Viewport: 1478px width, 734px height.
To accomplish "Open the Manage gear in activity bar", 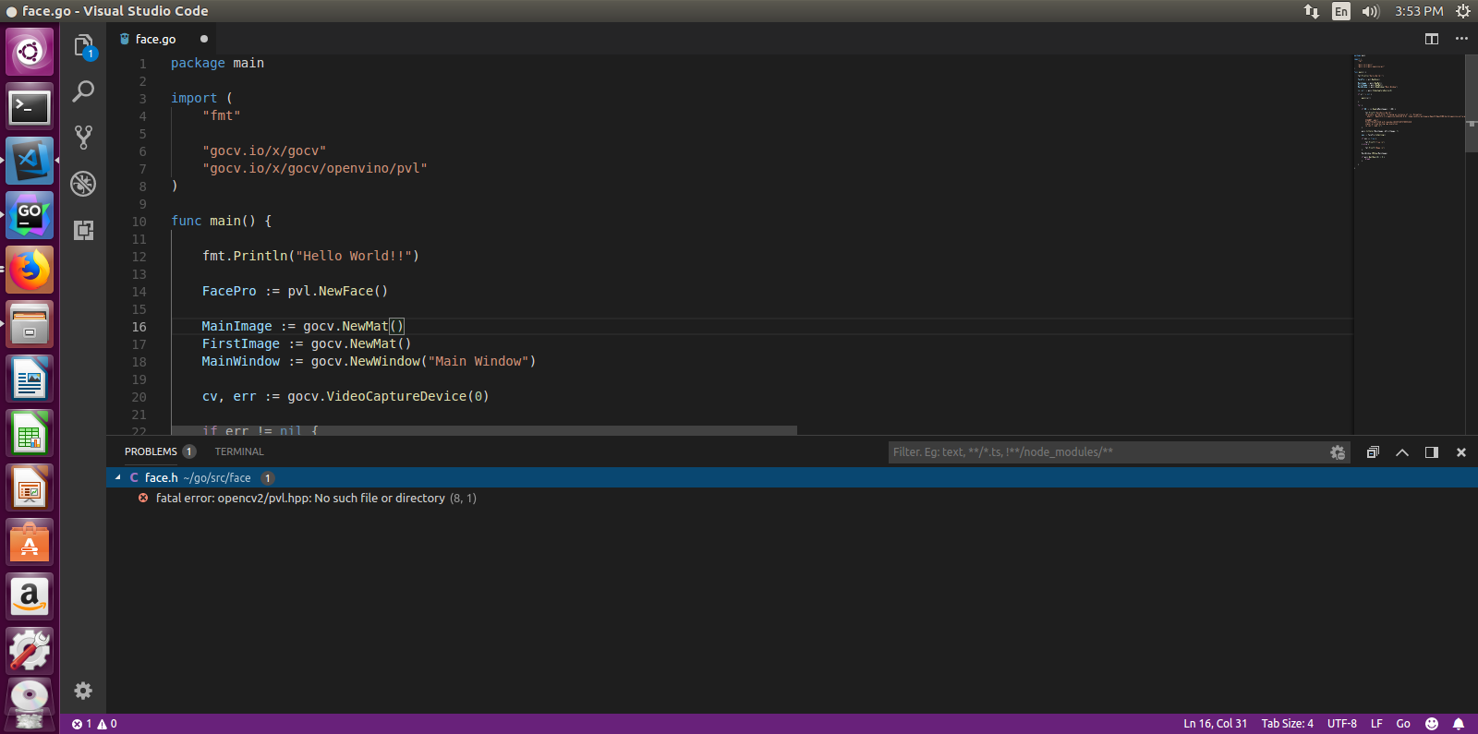I will (83, 691).
